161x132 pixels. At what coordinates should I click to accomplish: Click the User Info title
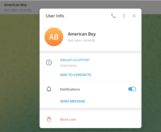tap(55, 16)
